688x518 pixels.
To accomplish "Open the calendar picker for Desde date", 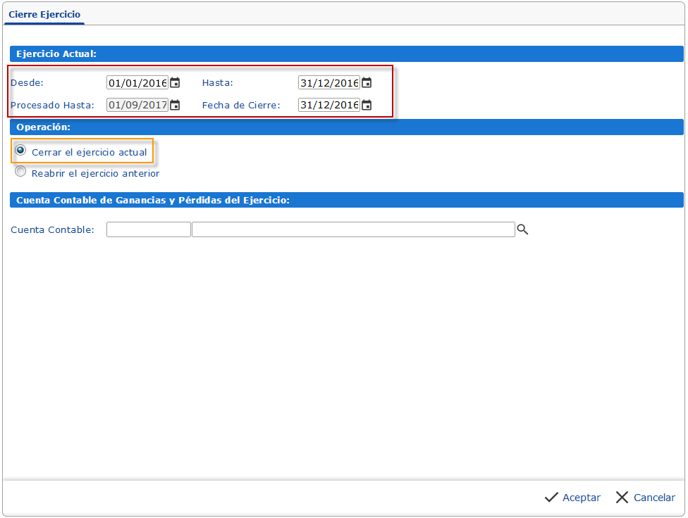I will click(x=175, y=83).
